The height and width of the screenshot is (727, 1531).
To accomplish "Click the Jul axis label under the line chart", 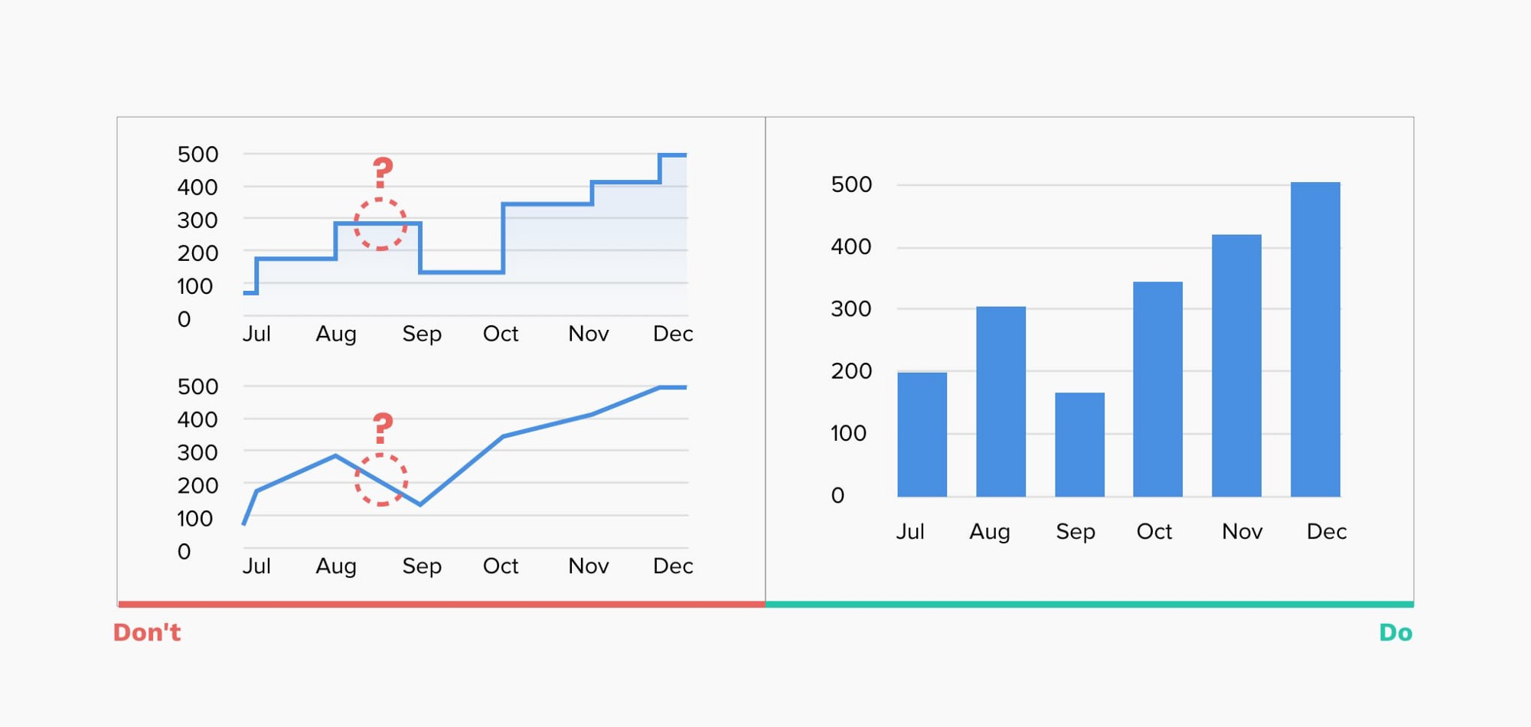I will point(256,566).
